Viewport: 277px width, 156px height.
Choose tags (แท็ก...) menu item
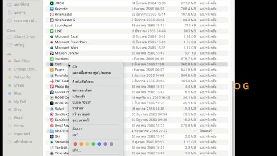pos(77,150)
